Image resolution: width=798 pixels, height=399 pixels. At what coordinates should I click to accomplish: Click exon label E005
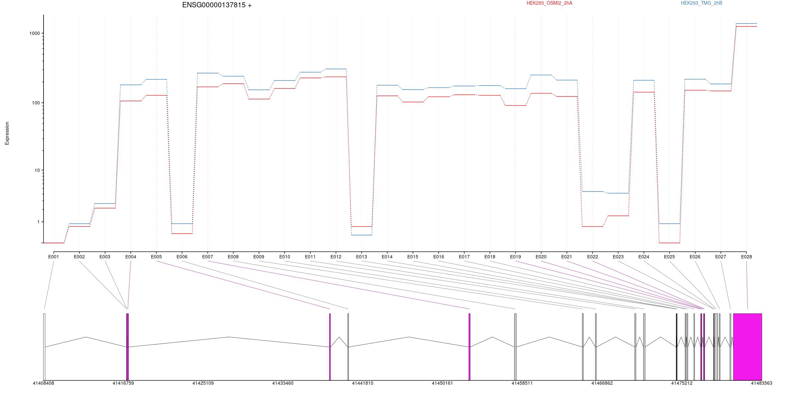(156, 257)
